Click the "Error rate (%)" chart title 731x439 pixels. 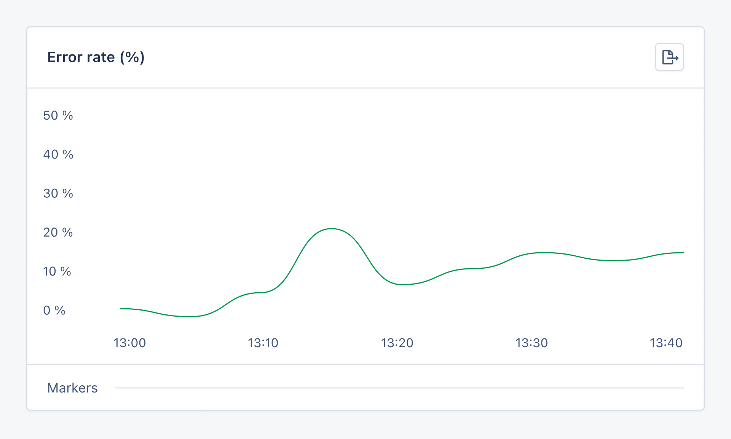96,57
